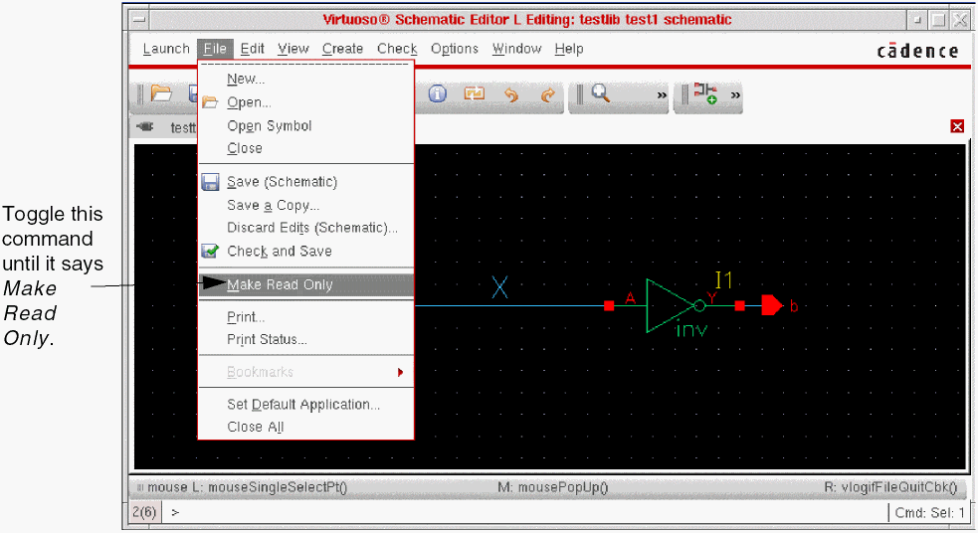This screenshot has height=533, width=978.
Task: Open the Edit menu
Action: click(253, 49)
